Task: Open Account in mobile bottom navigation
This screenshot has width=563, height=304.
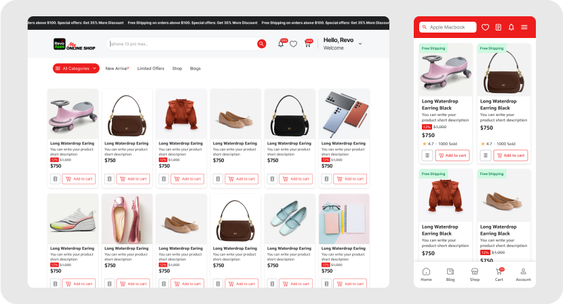Action: click(523, 274)
